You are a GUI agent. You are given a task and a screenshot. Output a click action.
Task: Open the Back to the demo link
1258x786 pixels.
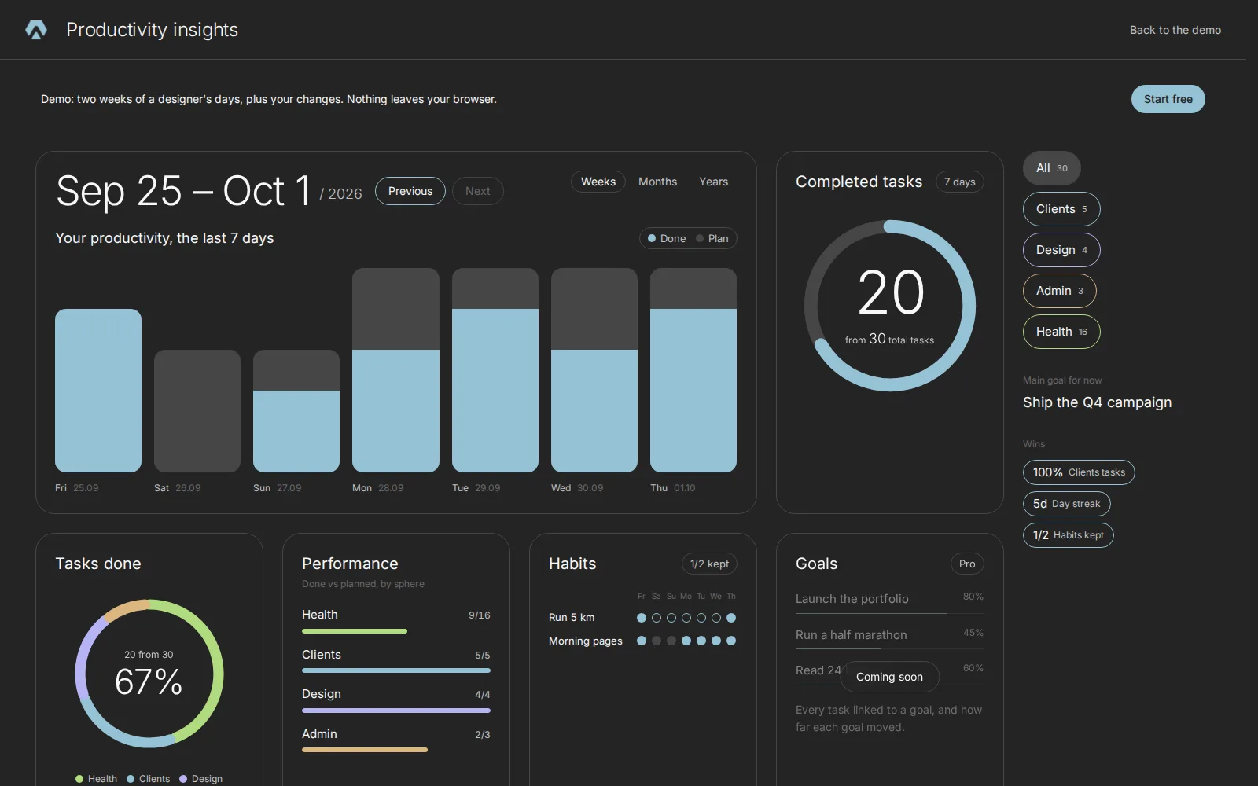point(1175,30)
